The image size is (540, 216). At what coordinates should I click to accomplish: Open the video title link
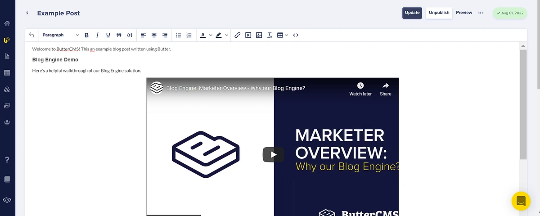coord(236,88)
